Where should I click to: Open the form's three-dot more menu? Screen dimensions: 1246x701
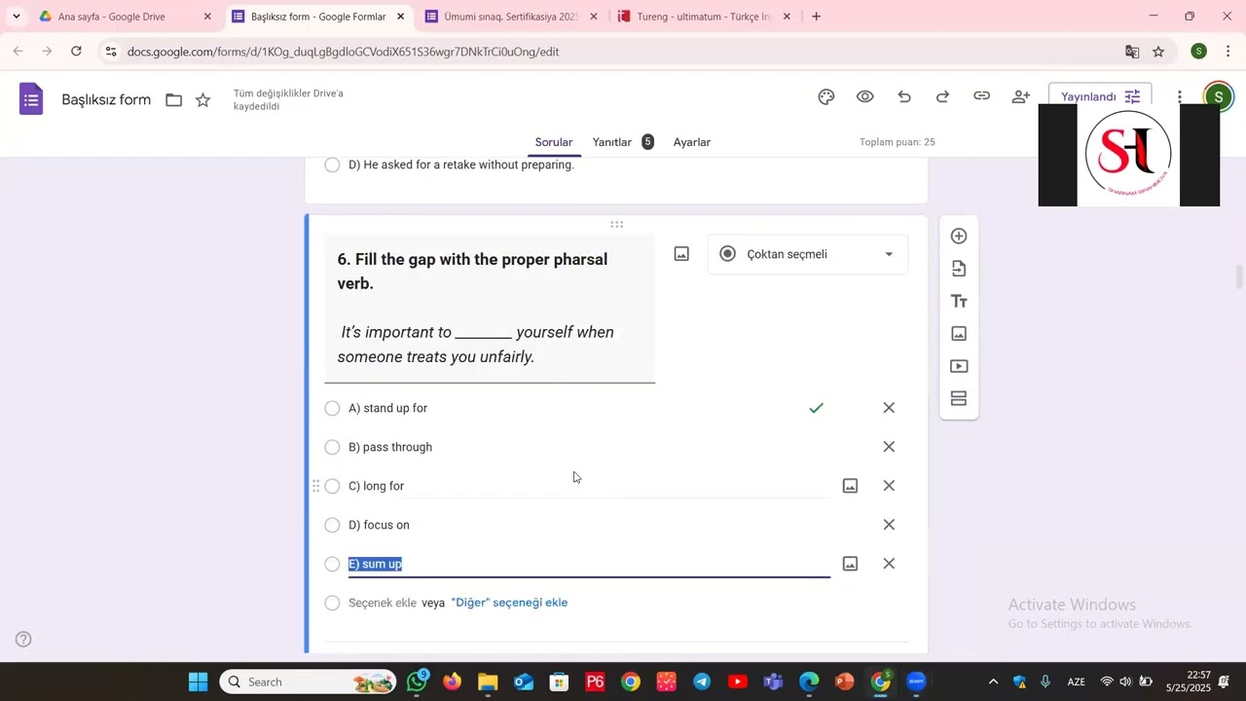tap(1179, 96)
